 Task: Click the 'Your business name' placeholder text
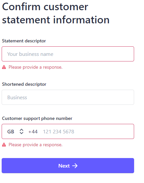tap(30, 54)
